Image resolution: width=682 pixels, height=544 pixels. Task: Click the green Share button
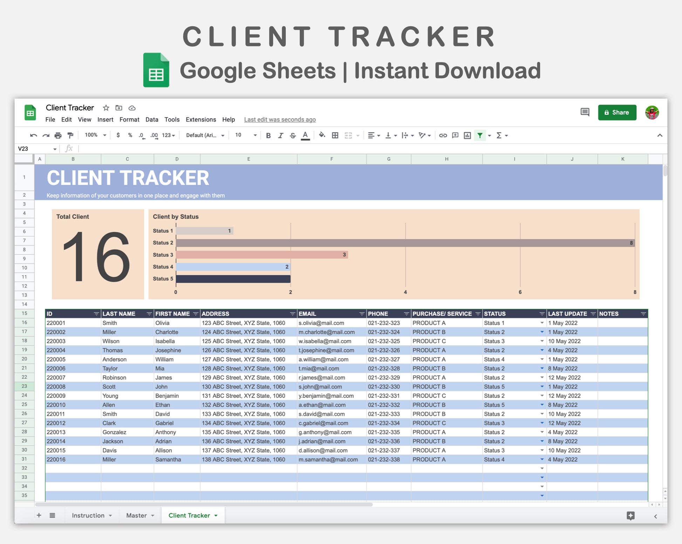pos(617,112)
